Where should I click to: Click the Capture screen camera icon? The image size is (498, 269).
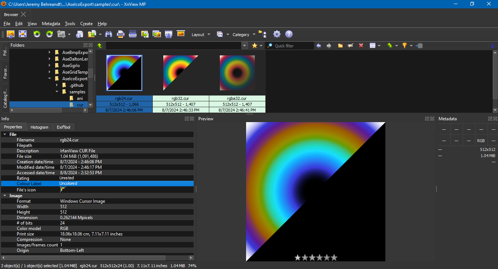click(x=168, y=34)
